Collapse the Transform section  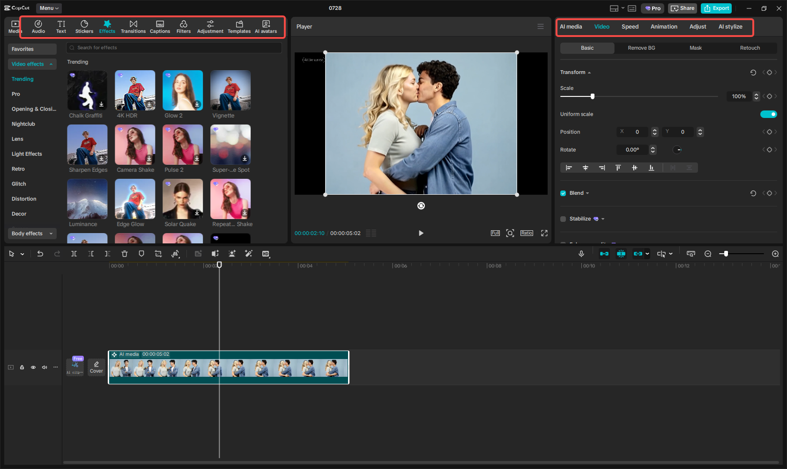(x=589, y=72)
